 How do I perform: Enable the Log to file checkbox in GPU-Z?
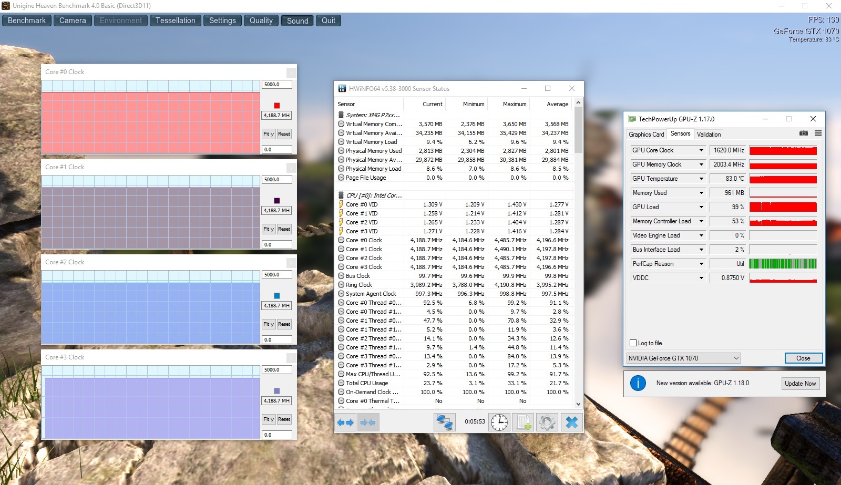tap(633, 343)
